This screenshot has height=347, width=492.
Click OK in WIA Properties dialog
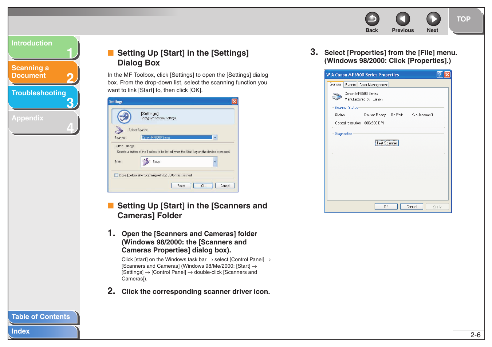point(386,207)
